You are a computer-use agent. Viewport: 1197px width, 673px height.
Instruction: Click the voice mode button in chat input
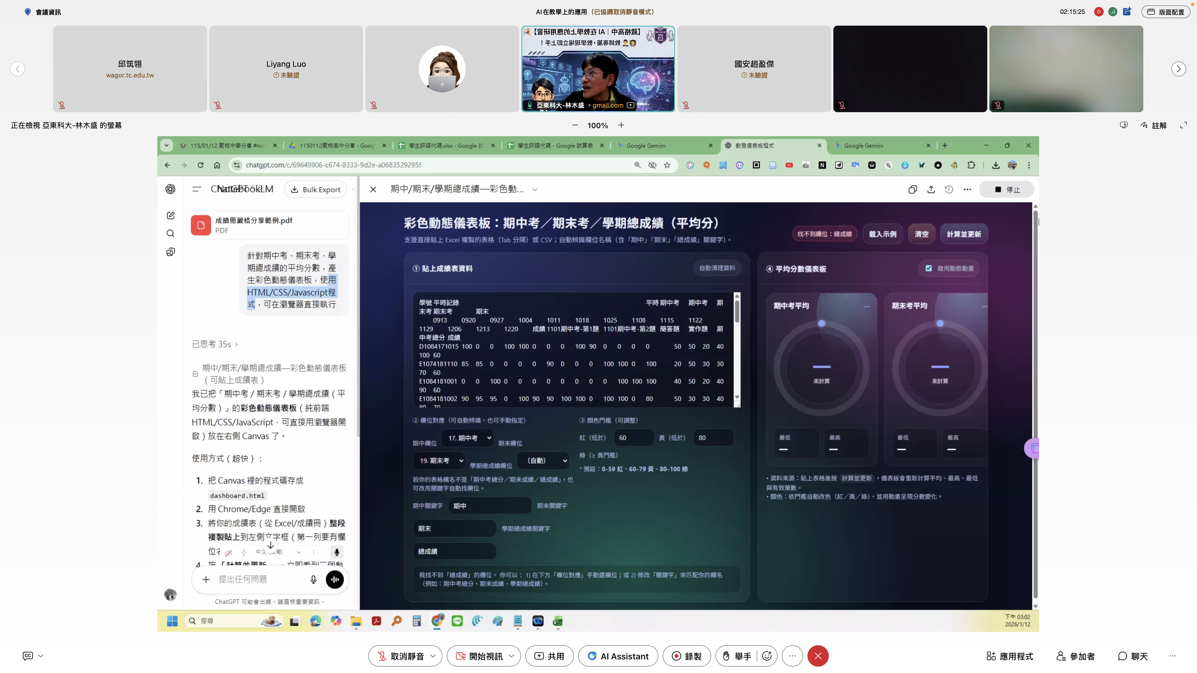[x=335, y=579]
